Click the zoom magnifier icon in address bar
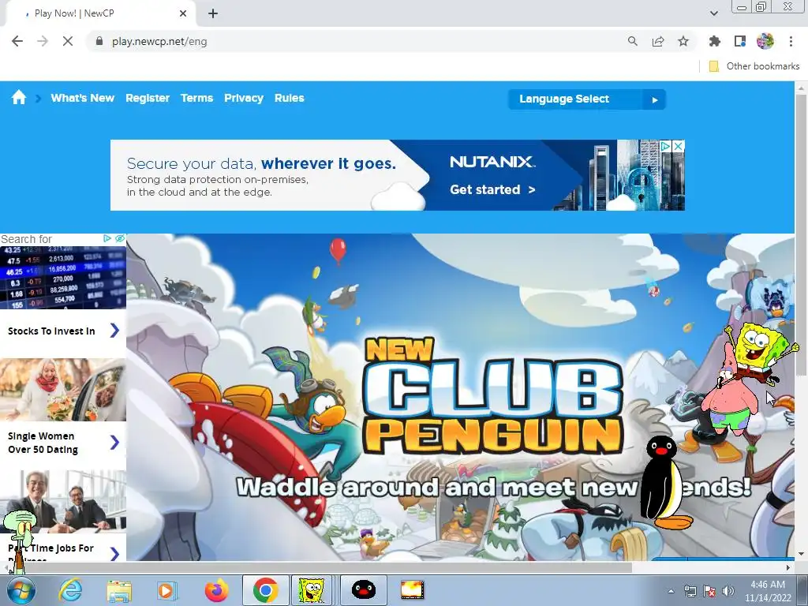808x606 pixels. click(632, 41)
